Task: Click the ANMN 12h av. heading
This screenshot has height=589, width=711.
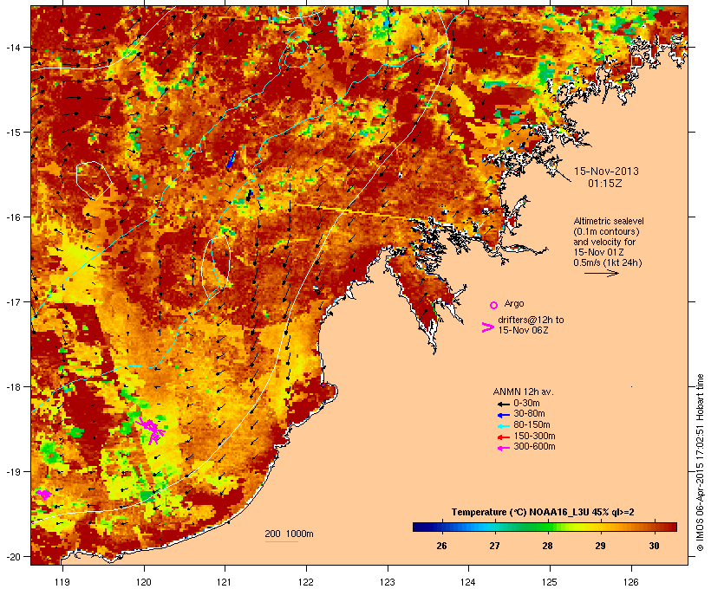Action: 523,392
